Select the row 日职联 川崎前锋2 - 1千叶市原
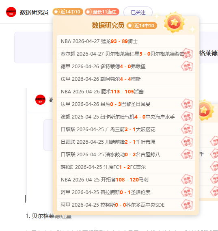218x231 pixels. (126, 142)
